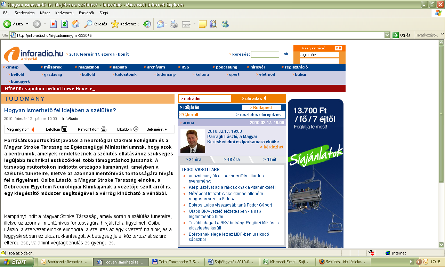Open the Nézet menu
The width and height of the screenshot is (445, 267).
click(x=45, y=13)
